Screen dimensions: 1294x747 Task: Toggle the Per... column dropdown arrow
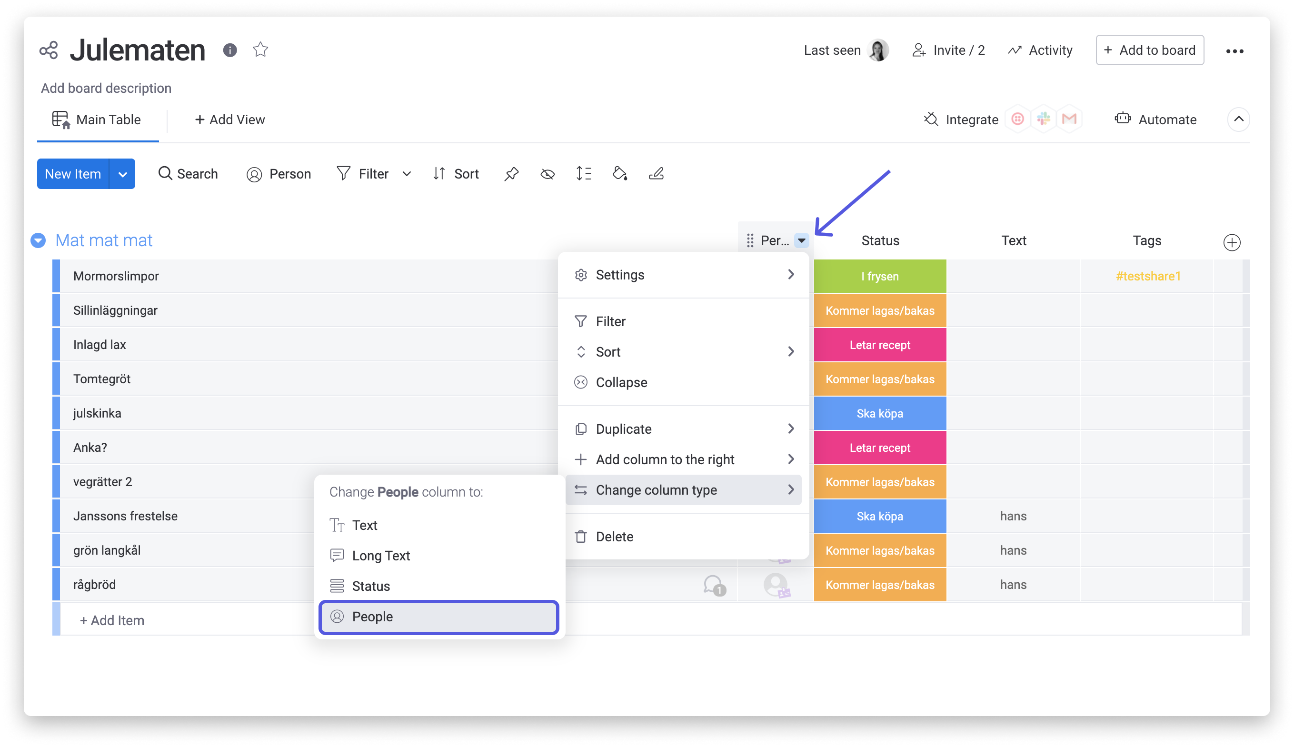[801, 240]
